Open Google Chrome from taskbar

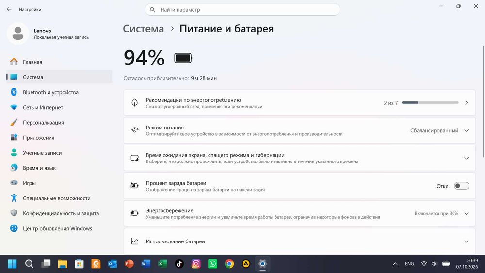(229, 264)
